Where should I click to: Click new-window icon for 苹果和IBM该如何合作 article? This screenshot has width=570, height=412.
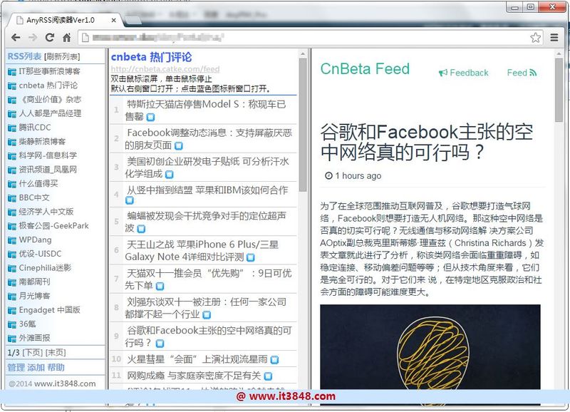click(130, 200)
